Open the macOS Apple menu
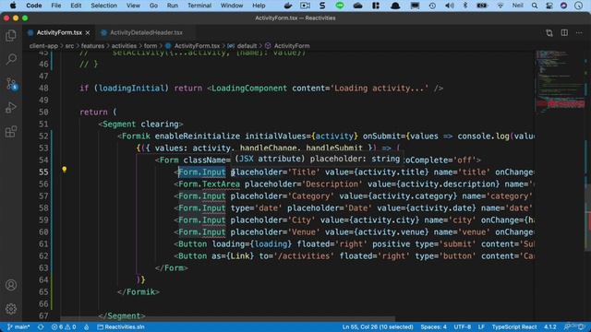Screen dimensions: 591x332 point(12,6)
